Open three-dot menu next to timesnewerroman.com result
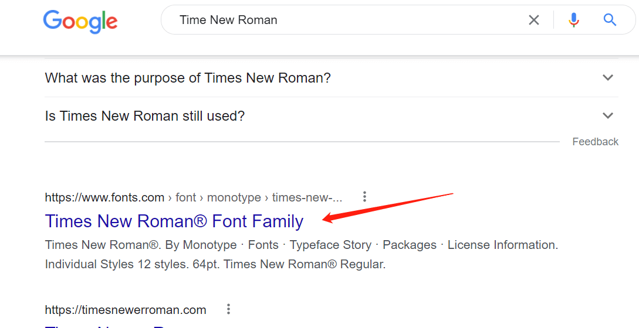Screen dimensions: 639x328 pos(229,309)
